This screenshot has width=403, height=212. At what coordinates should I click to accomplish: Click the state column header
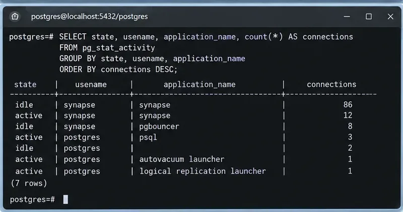coord(25,84)
